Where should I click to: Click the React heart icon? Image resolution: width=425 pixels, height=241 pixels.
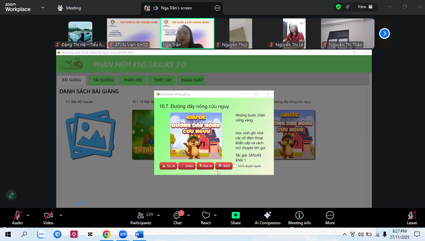tap(206, 218)
